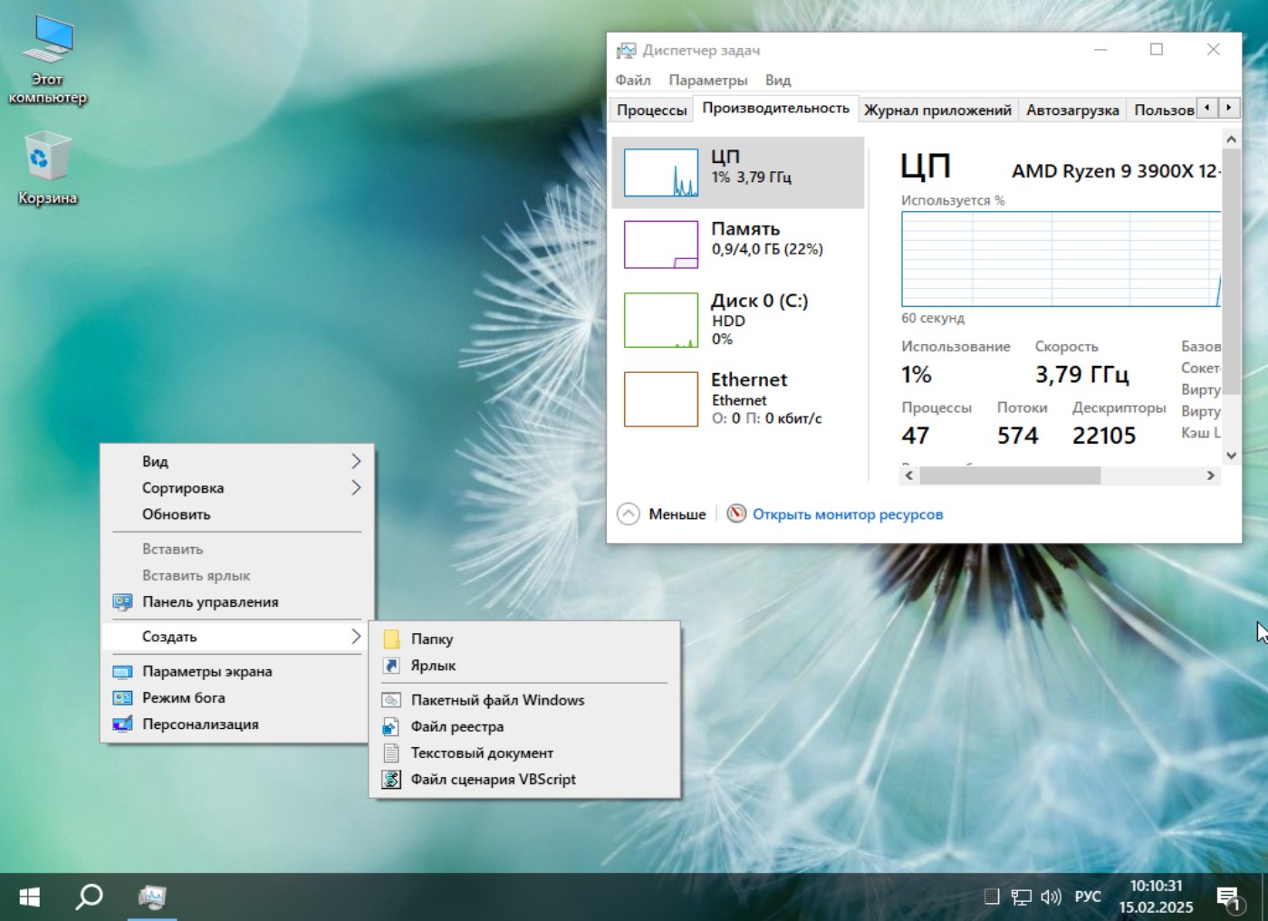Expand the Сортировка submenu arrow
Viewport: 1268px width, 921px height.
[355, 487]
